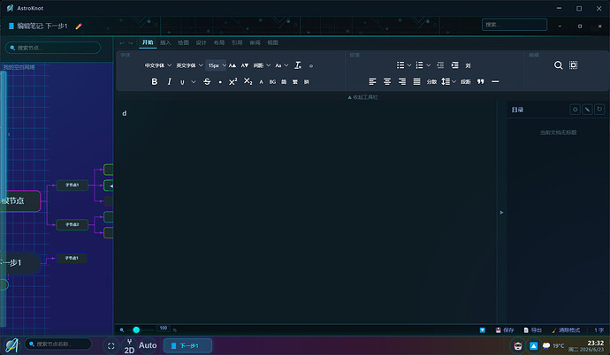Screen dimensions: 610x355
Task: Click the font color A button
Action: click(x=261, y=82)
